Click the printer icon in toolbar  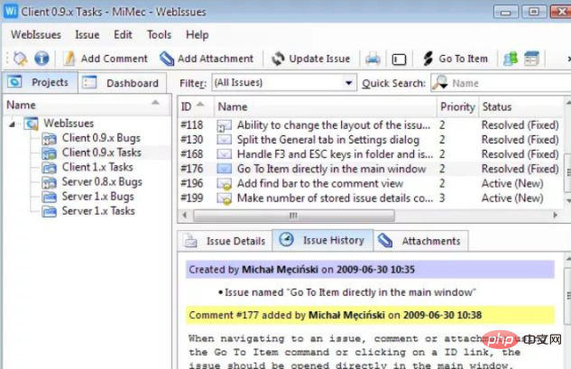click(x=373, y=59)
